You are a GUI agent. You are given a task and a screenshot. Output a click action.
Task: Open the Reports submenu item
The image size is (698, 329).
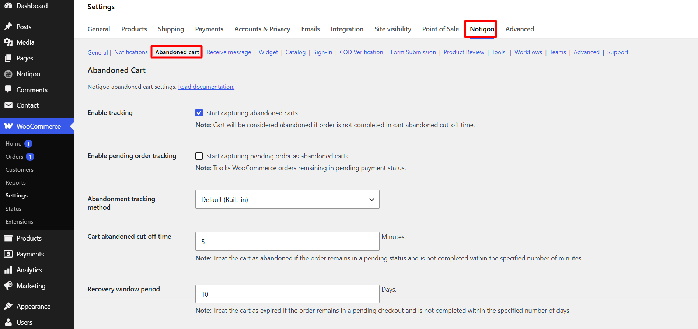point(15,183)
